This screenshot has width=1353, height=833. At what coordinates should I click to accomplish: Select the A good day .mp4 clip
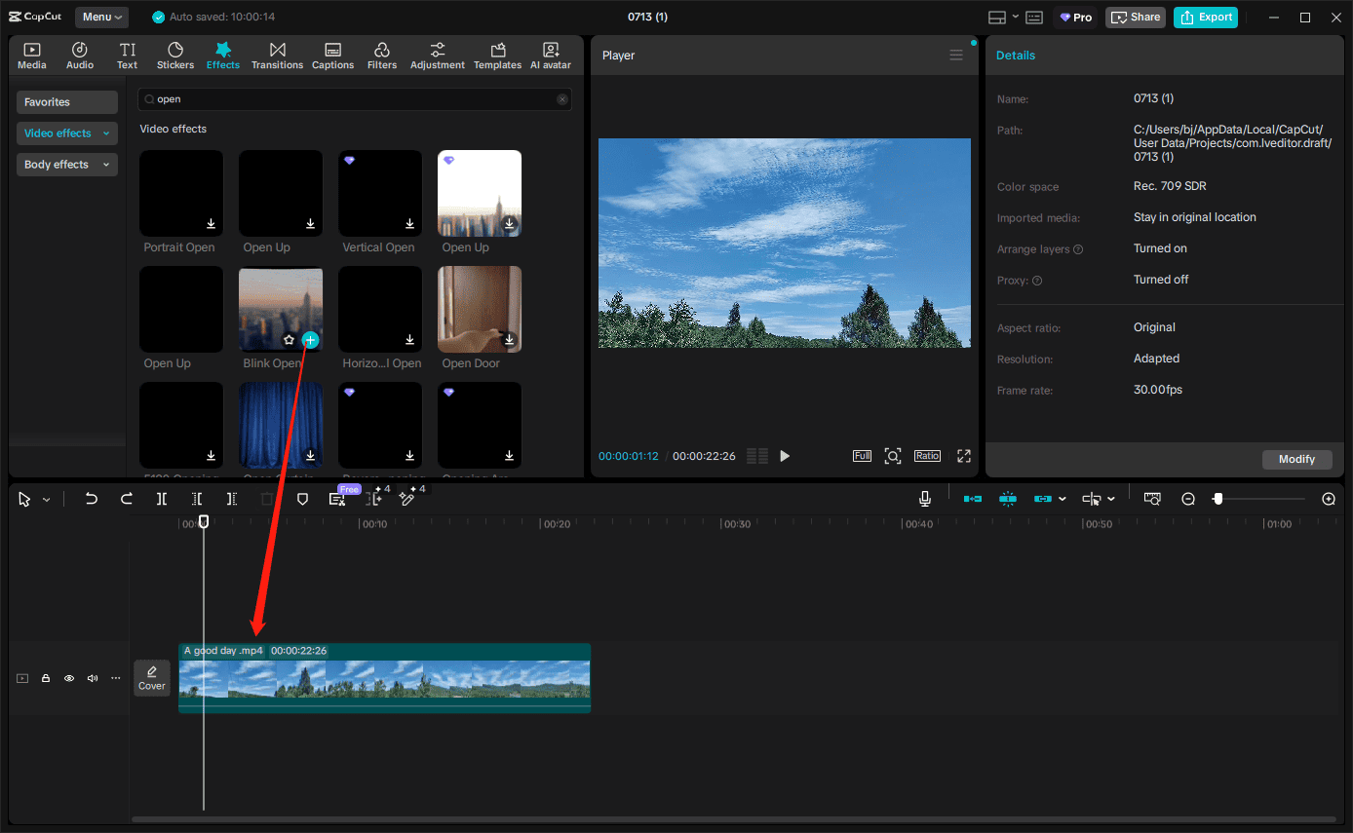pos(384,678)
